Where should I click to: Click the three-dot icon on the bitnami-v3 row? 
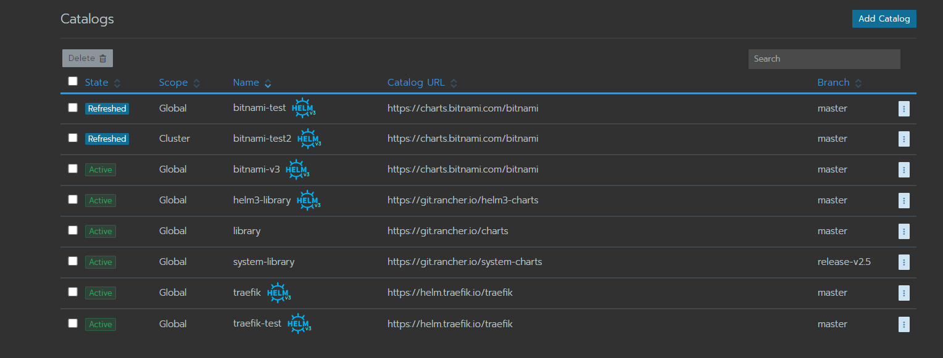pos(904,169)
